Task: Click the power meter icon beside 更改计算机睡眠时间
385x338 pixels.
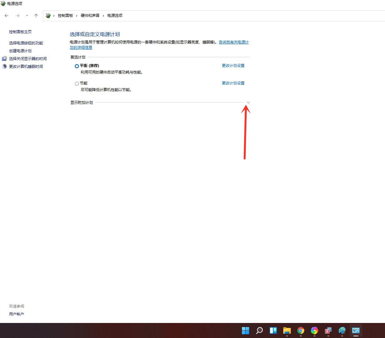Action: pos(4,66)
